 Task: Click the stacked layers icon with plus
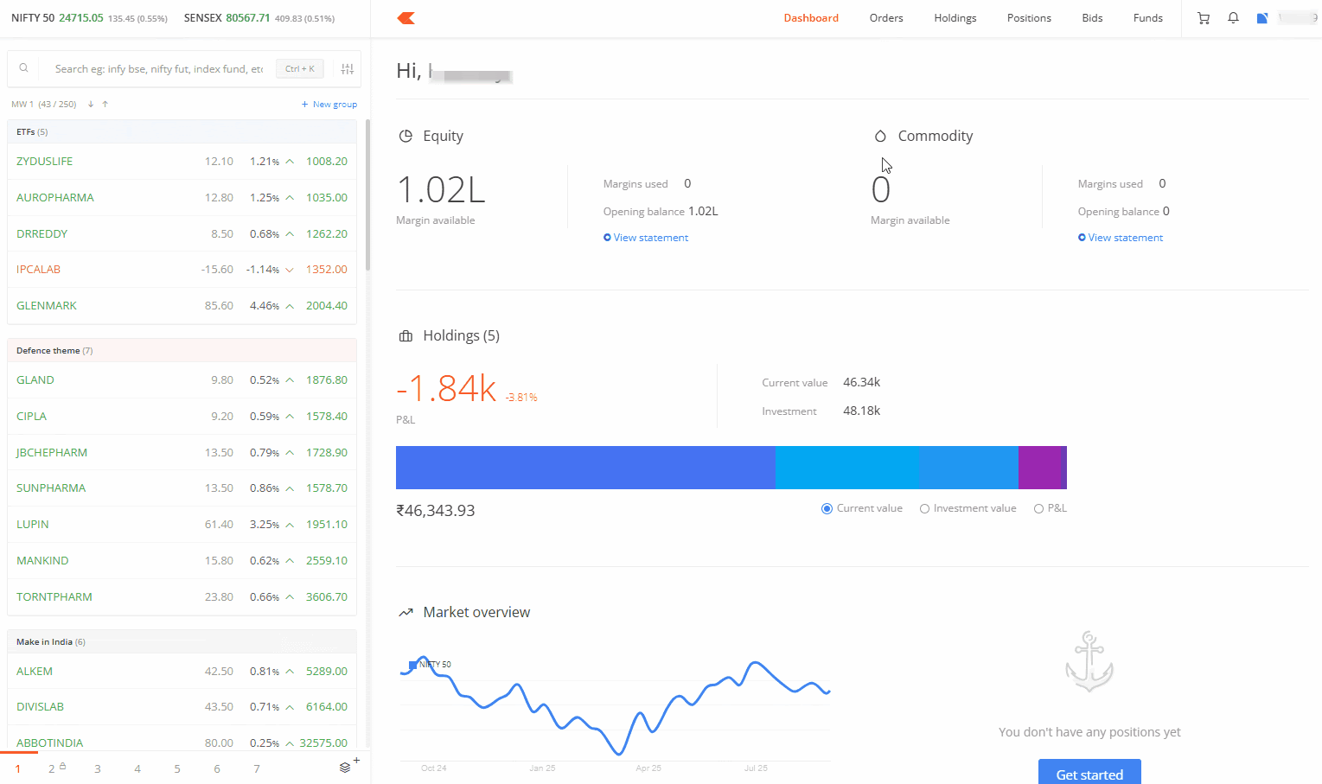pyautogui.click(x=346, y=768)
